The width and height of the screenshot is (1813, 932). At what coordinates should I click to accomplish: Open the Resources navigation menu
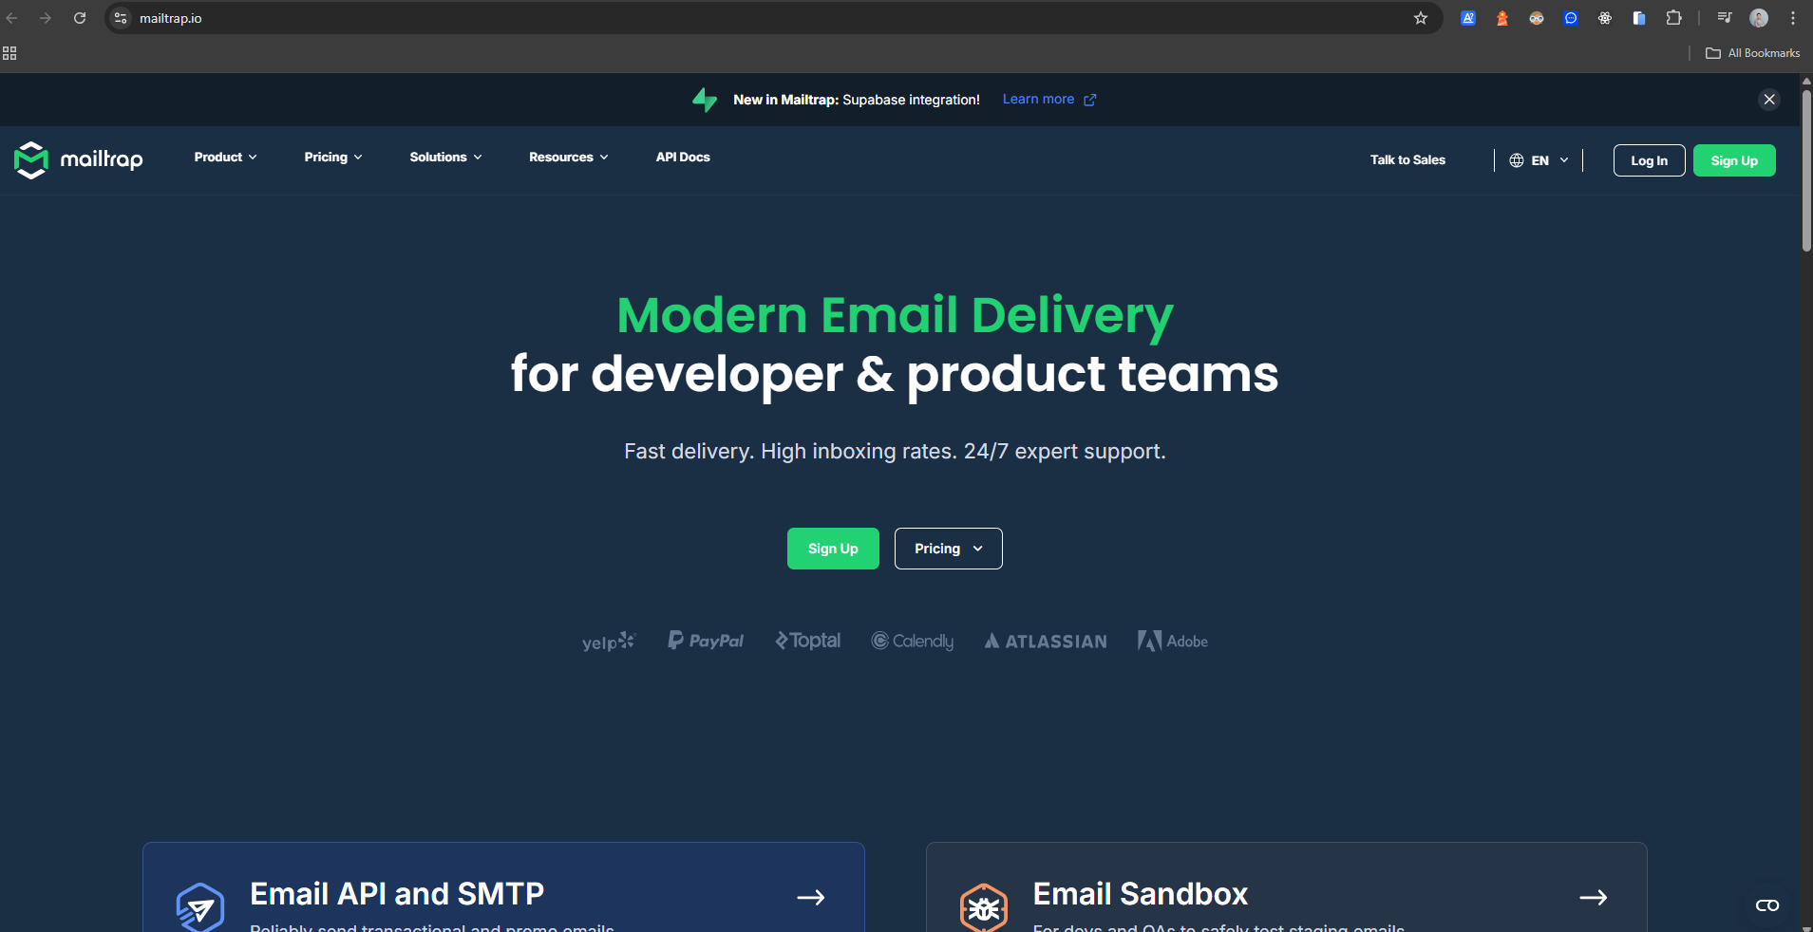568,158
